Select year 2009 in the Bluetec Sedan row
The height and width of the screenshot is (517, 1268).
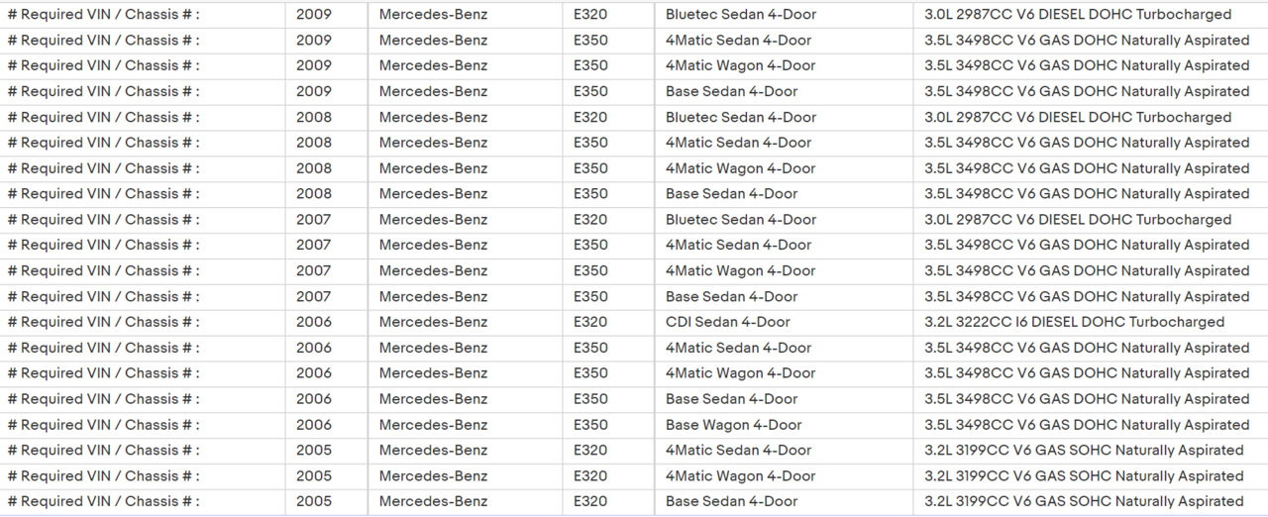(314, 15)
